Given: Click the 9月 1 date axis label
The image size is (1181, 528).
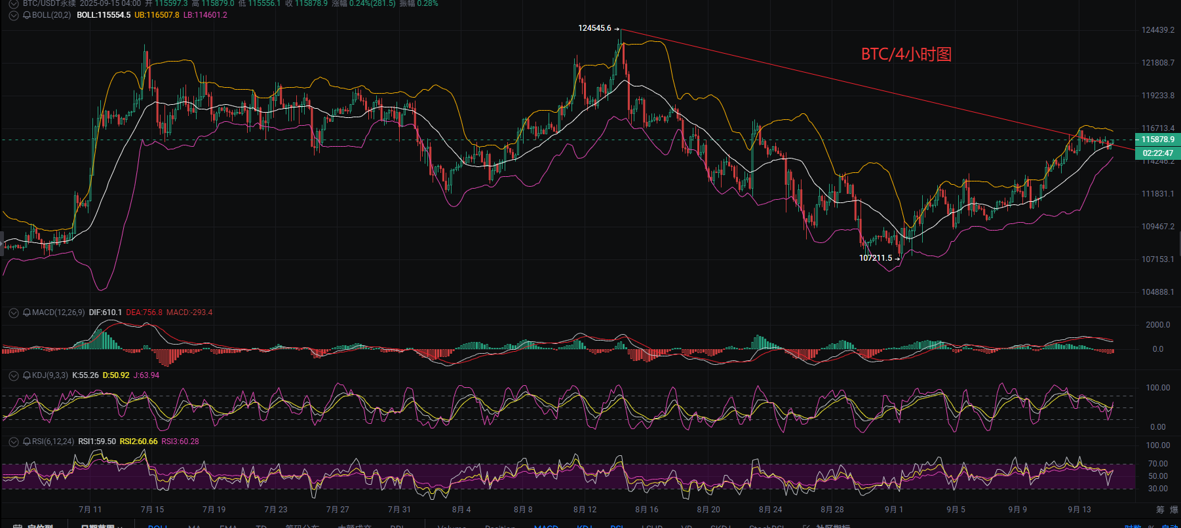Looking at the screenshot, I should pos(894,510).
